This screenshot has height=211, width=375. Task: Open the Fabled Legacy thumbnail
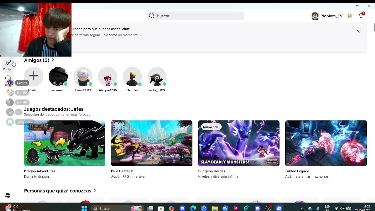click(x=326, y=143)
